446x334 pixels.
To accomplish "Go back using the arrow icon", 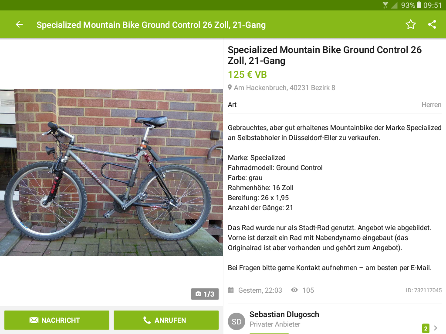I will [19, 25].
